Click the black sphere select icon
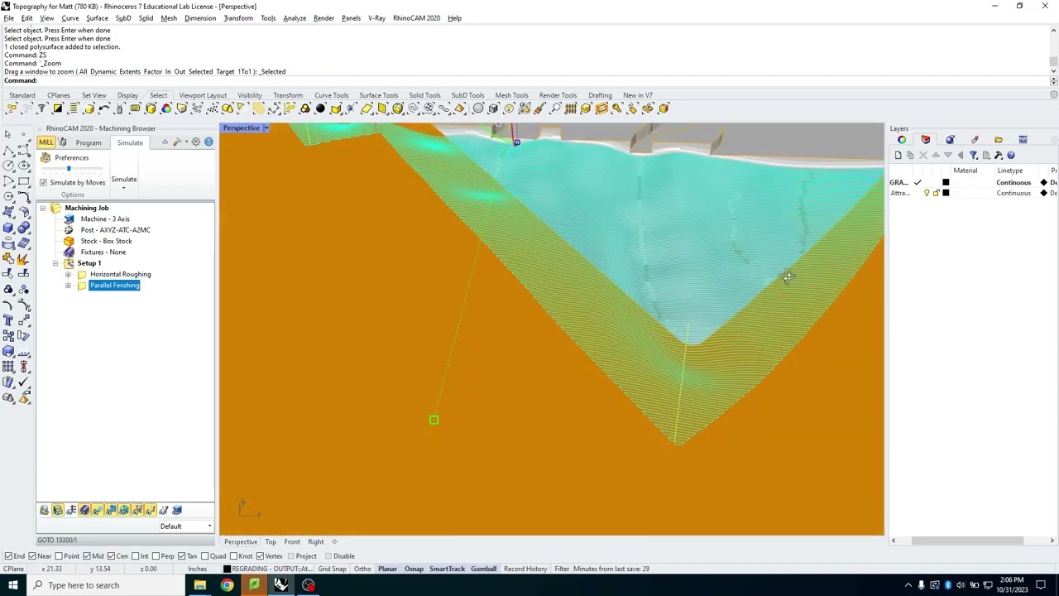The image size is (1059, 596). pyautogui.click(x=320, y=108)
